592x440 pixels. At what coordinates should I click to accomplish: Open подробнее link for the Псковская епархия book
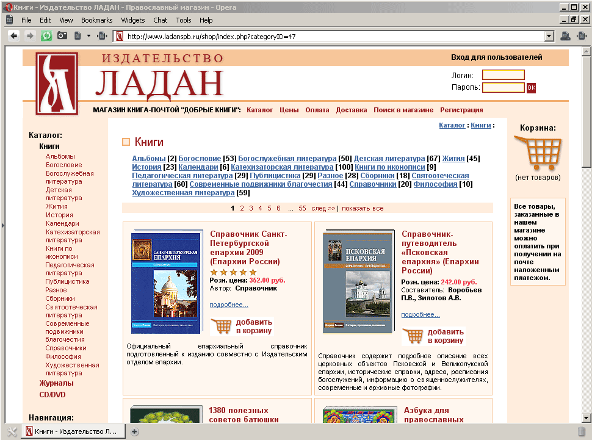421,315
